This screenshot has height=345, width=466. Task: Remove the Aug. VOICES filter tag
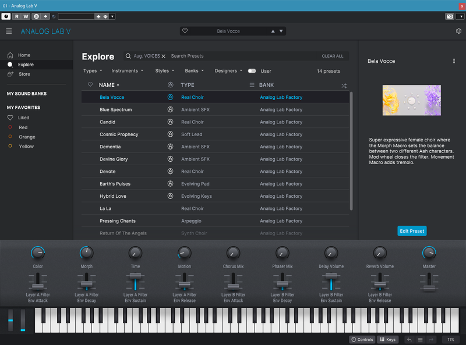pos(164,56)
